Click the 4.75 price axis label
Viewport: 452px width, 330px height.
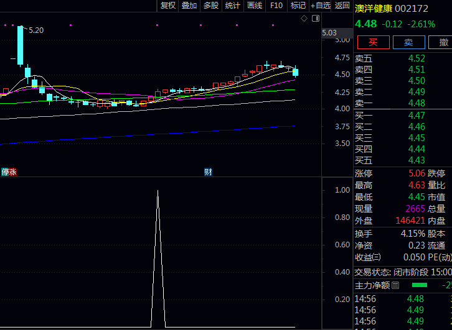tap(342, 58)
